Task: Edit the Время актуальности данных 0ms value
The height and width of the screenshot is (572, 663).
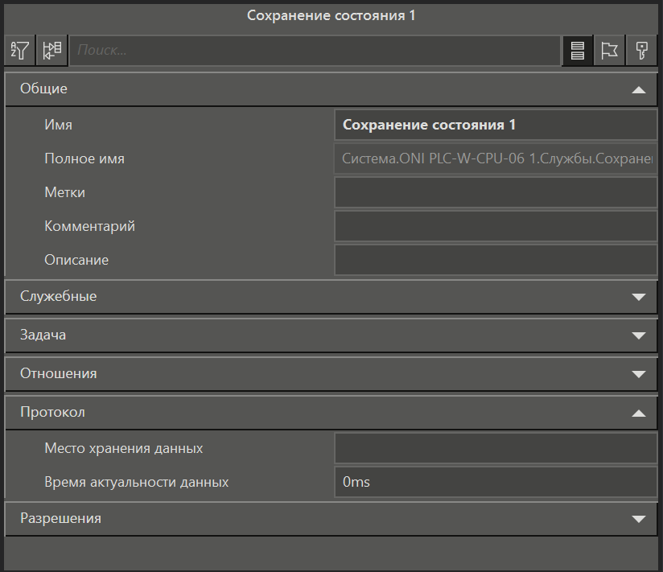Action: click(496, 482)
